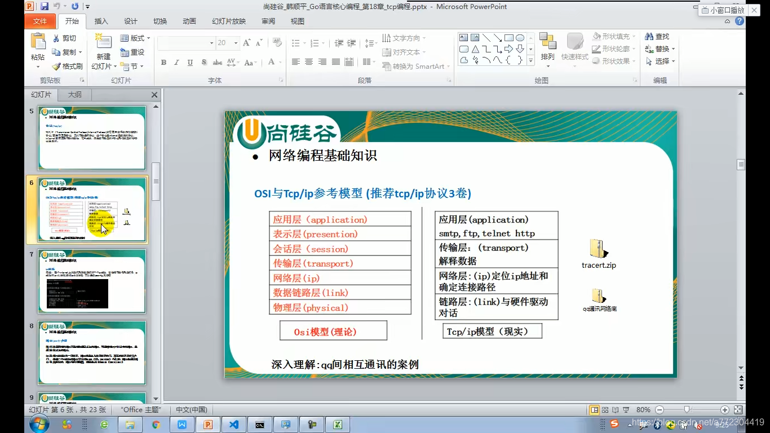
Task: Switch to Normal view in status bar
Action: 594,410
